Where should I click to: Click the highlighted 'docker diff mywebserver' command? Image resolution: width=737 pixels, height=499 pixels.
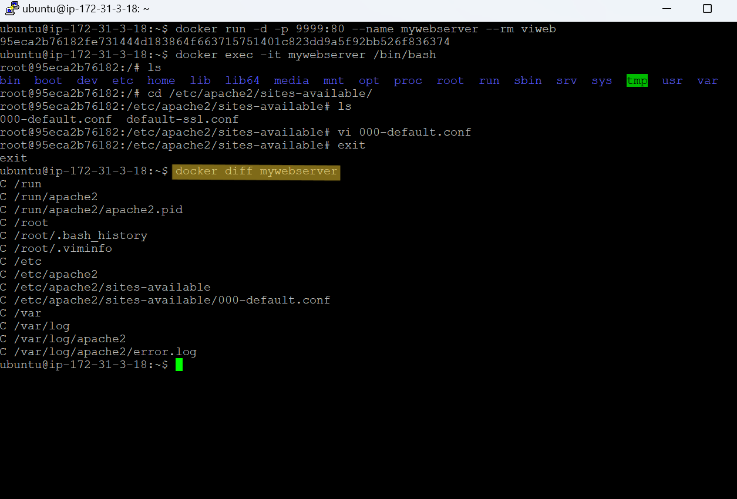pyautogui.click(x=256, y=171)
